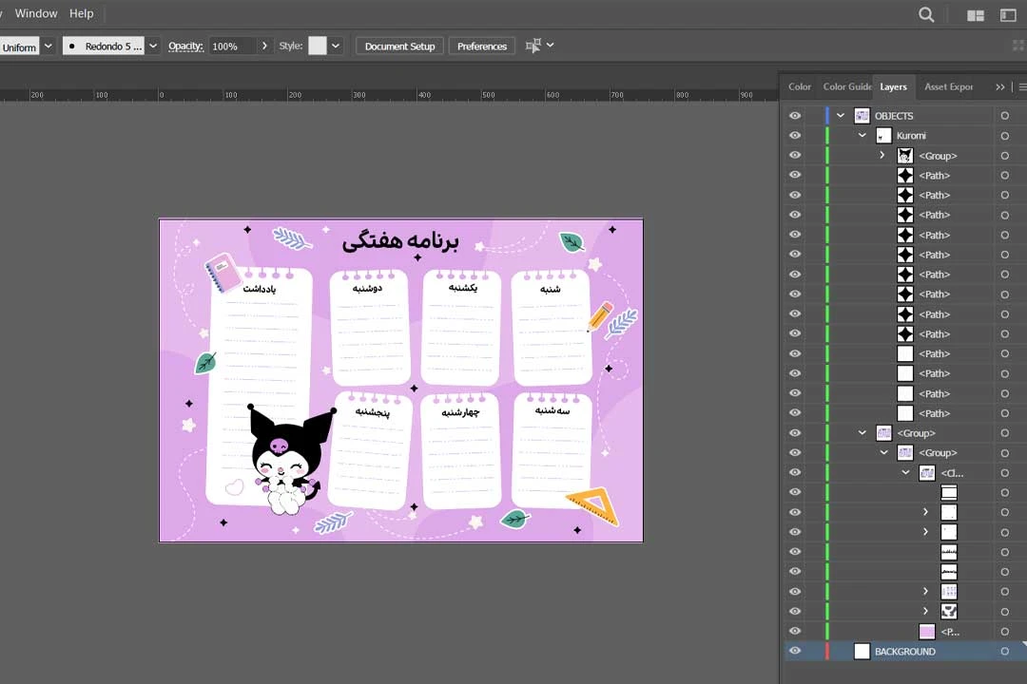Hide the BACKGROUND layer with its eye
Screen dimensions: 1027x684
click(x=795, y=652)
